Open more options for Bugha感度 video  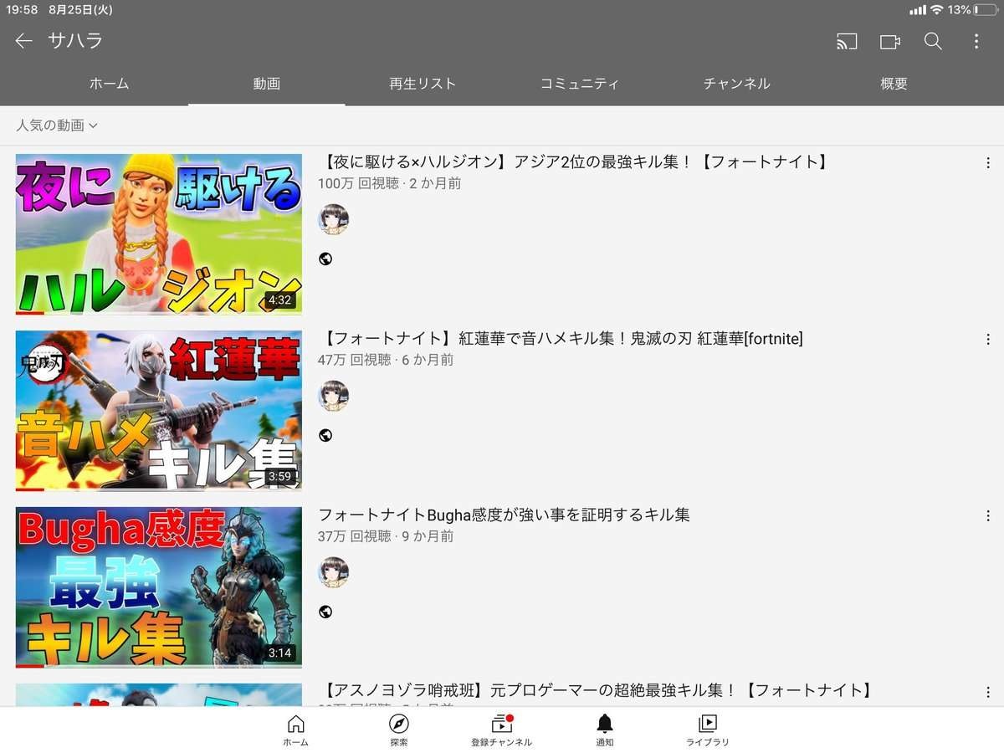coord(987,516)
